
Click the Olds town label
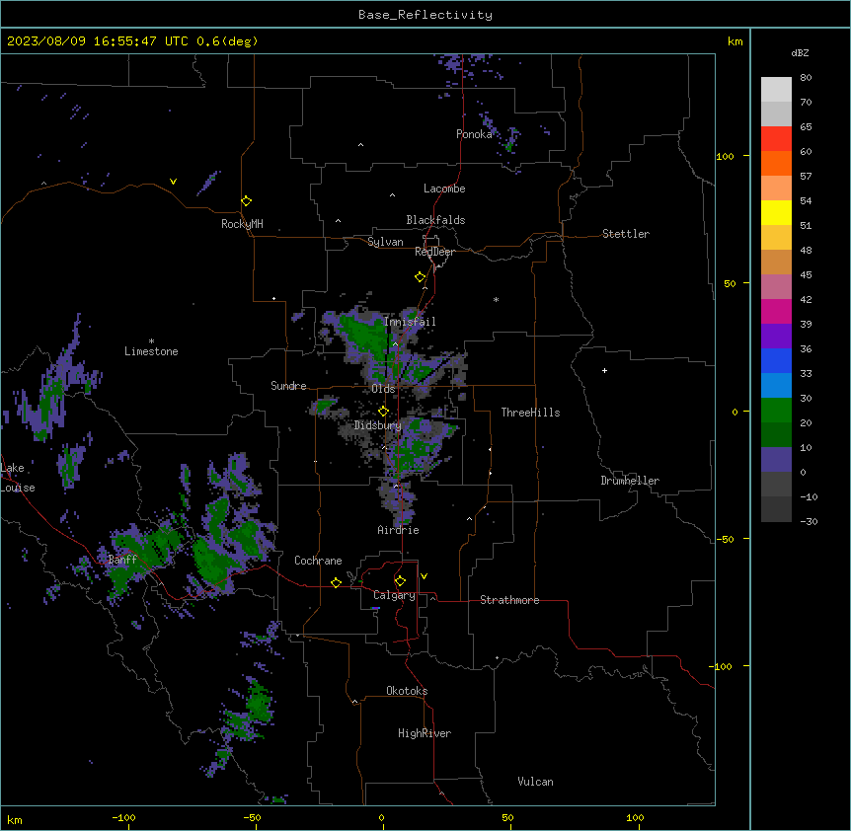[x=383, y=389]
